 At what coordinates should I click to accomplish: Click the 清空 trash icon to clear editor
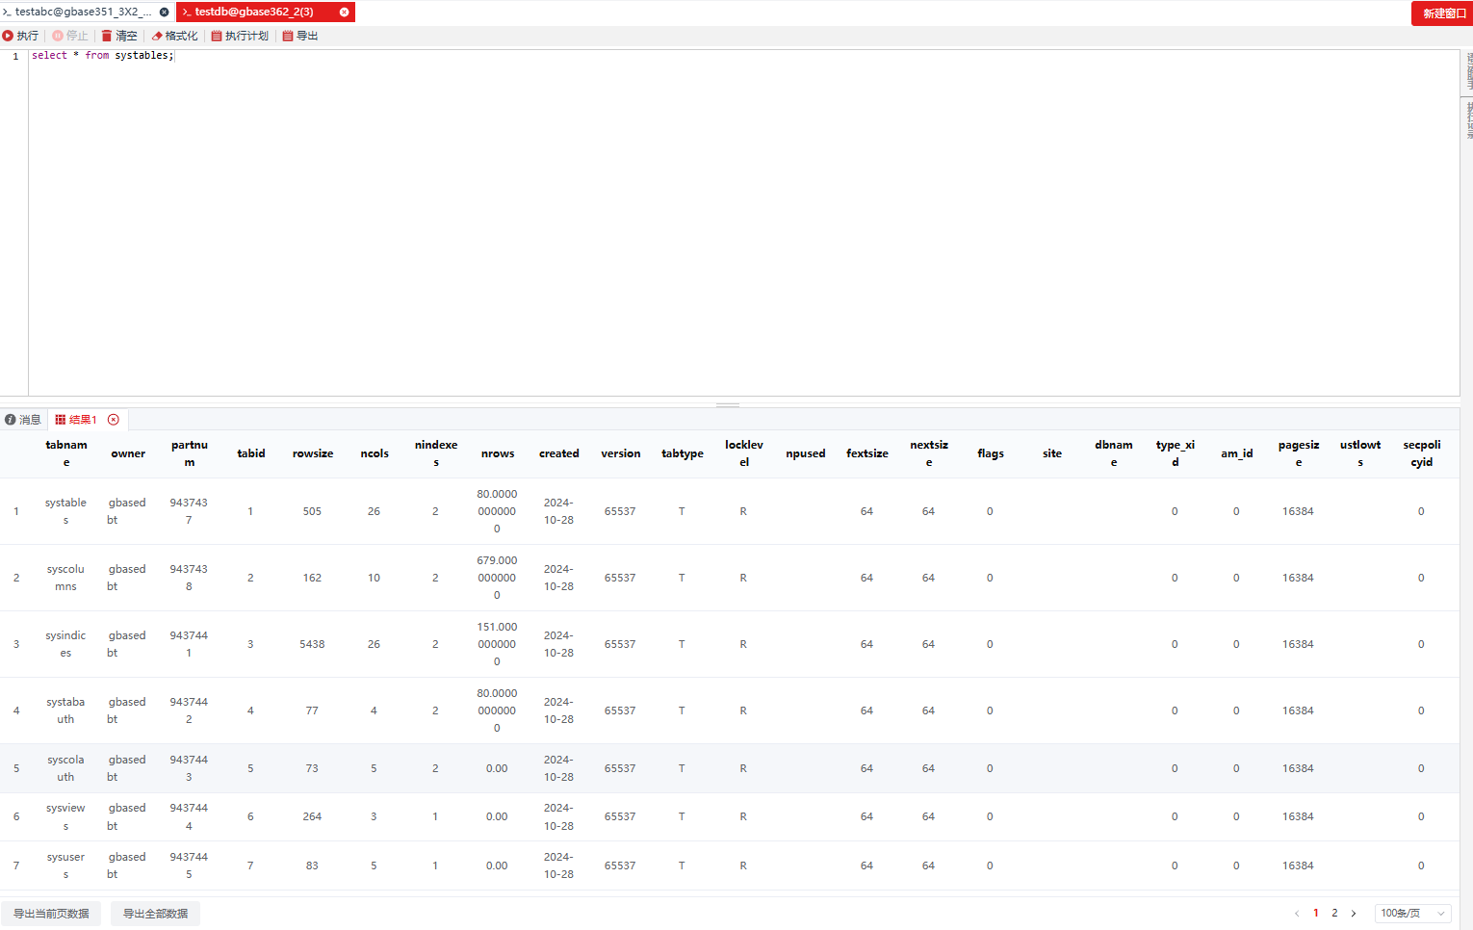click(107, 36)
